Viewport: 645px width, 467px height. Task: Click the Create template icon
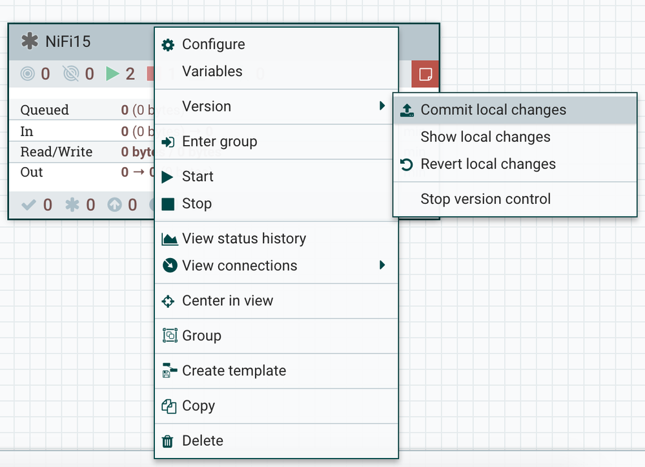pos(169,371)
